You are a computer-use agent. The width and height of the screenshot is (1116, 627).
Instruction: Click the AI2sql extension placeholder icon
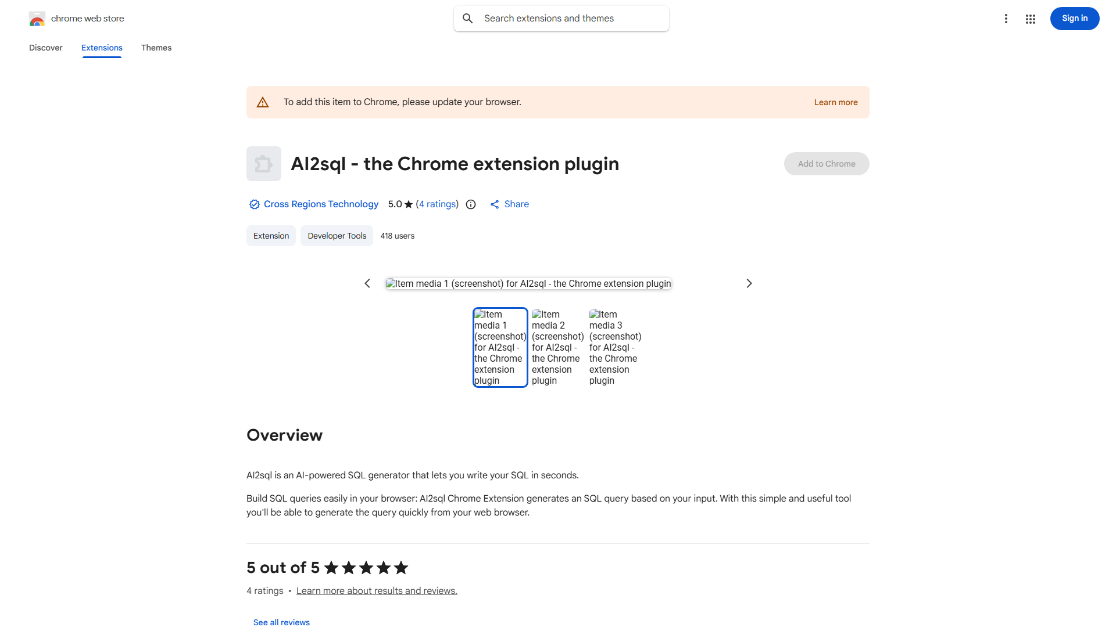(x=264, y=164)
